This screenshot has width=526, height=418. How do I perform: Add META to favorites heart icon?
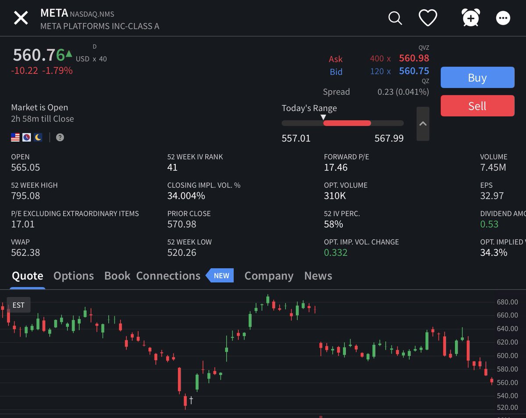click(428, 18)
